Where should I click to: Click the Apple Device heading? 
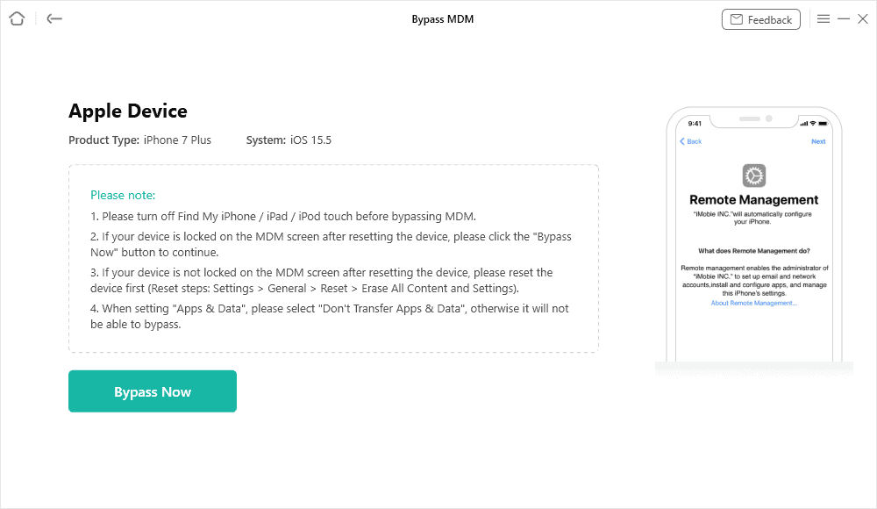tap(128, 111)
